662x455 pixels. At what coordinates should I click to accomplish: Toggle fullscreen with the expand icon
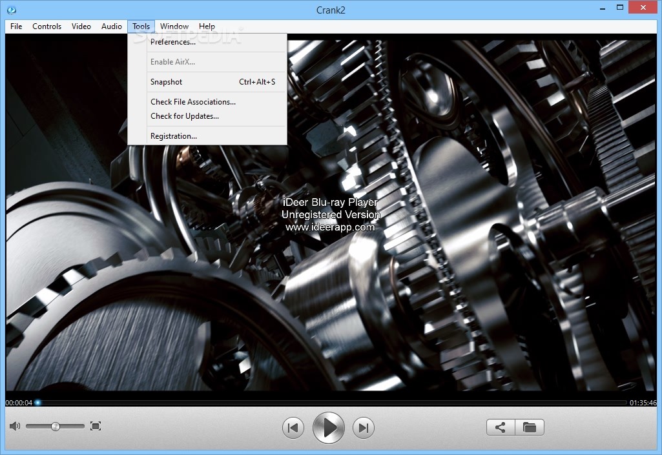[96, 426]
